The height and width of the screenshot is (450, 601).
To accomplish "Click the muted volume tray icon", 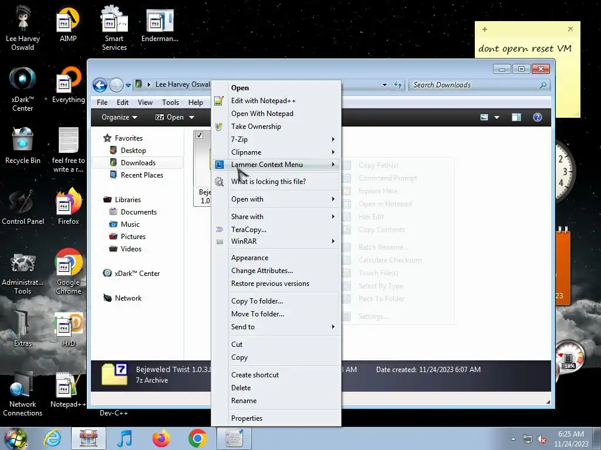I will pos(542,439).
